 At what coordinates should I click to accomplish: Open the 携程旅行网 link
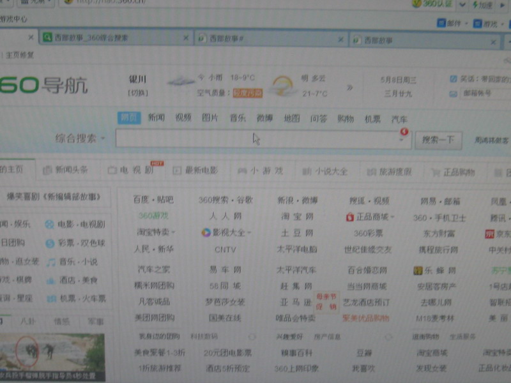[438, 250]
